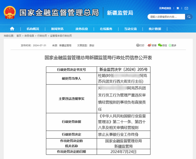Viewport: 196px width, 159px height.
Task: Click 监管局本级行政处罚 breadcrumb link
Action: pyautogui.click(x=61, y=36)
